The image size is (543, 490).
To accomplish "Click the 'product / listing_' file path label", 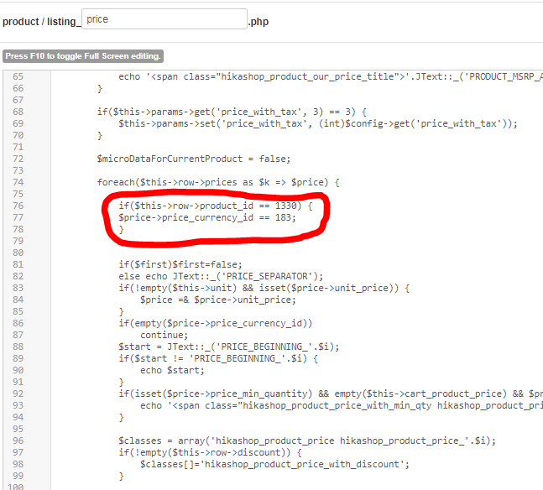I will (41, 22).
